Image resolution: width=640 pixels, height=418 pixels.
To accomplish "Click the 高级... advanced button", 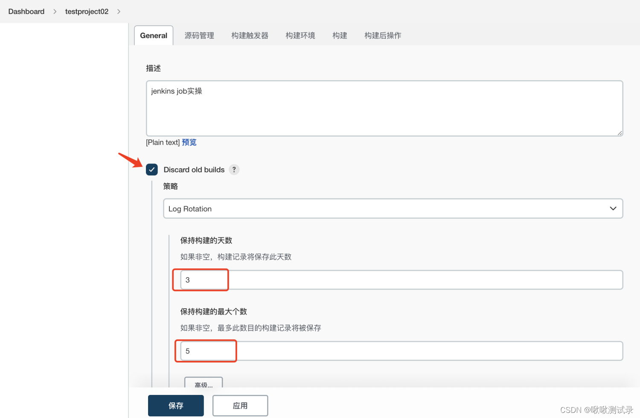I will (204, 383).
